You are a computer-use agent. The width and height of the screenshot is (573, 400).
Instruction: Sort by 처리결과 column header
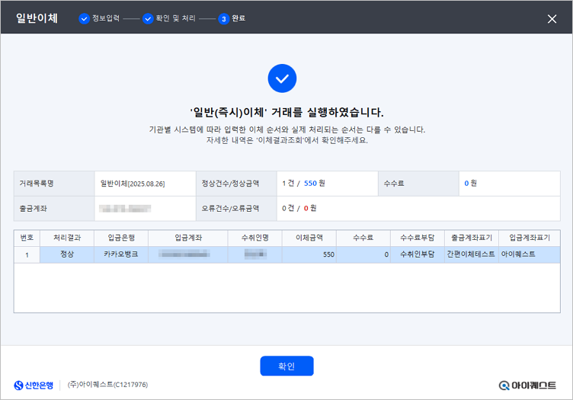pyautogui.click(x=67, y=238)
